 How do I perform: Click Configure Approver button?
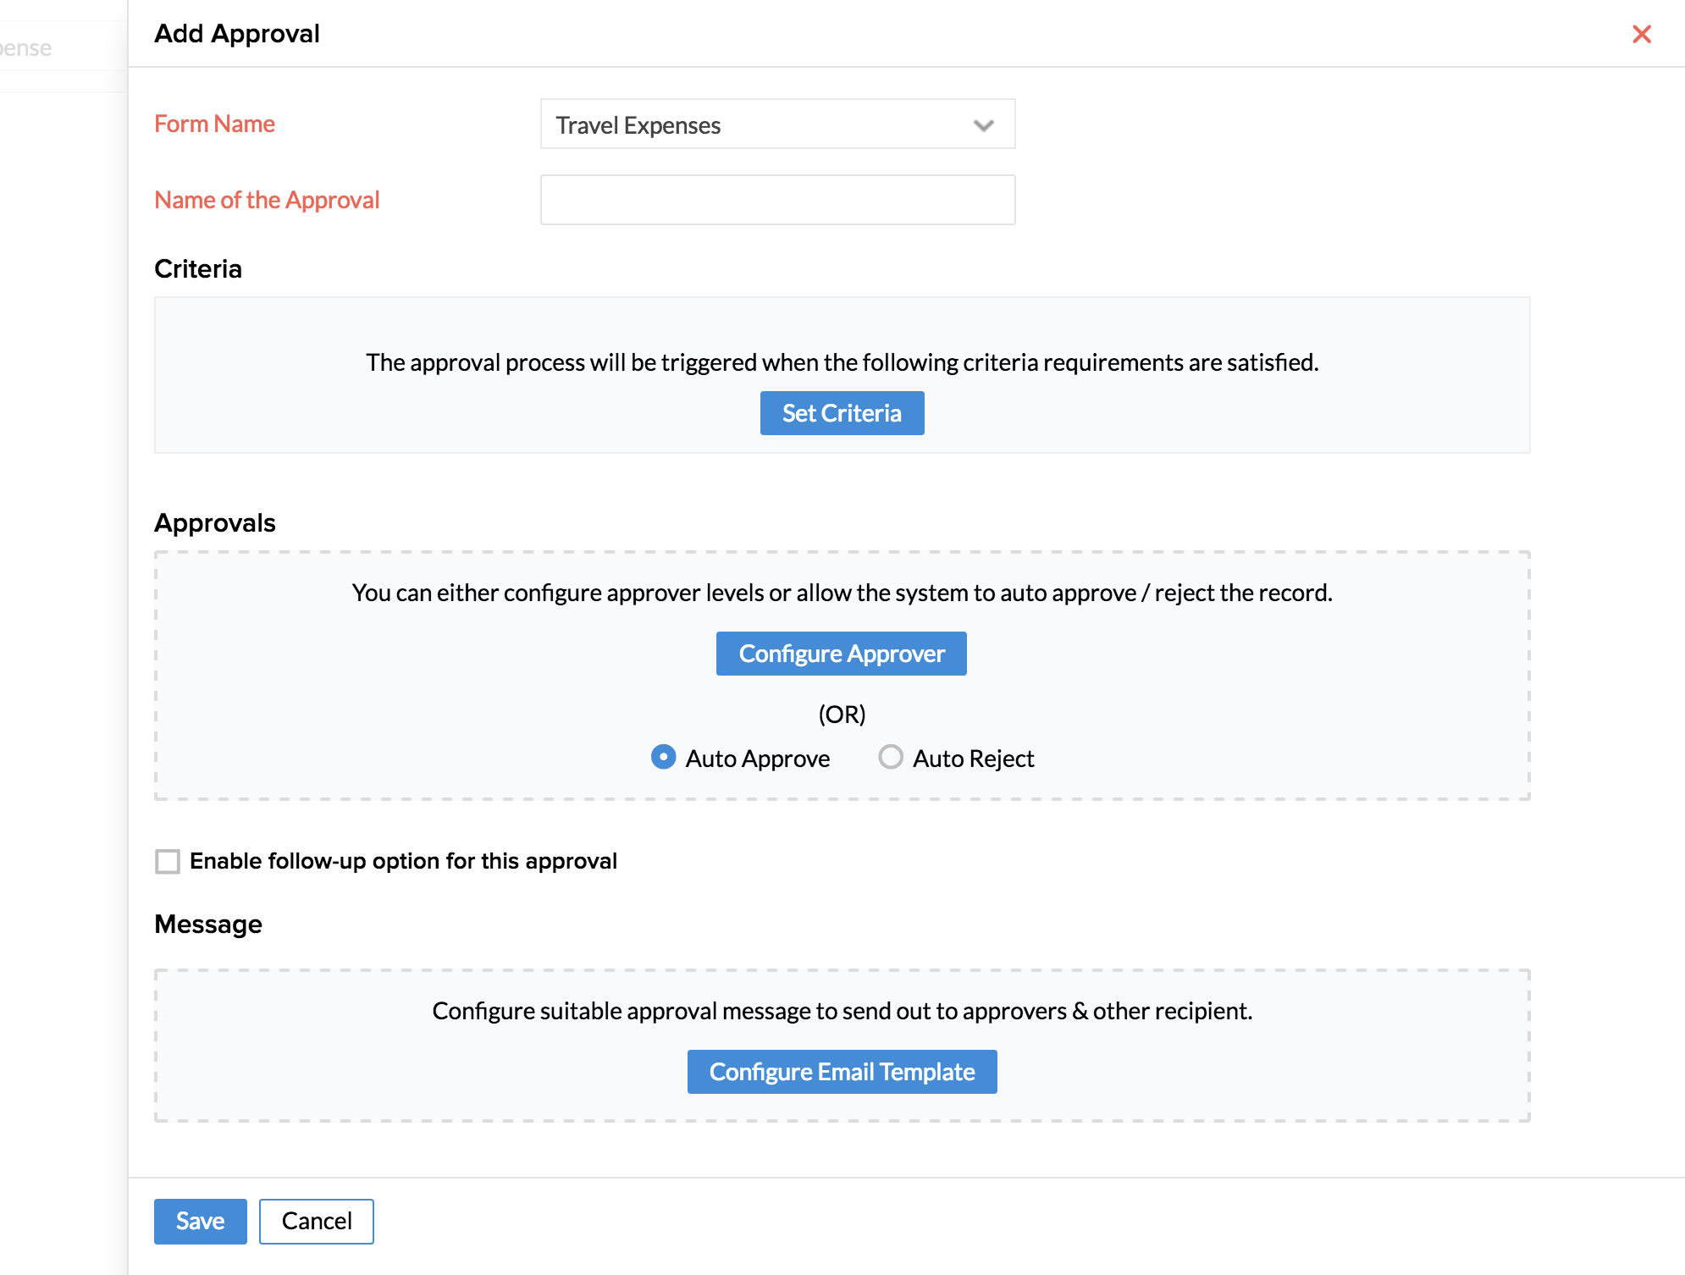pyautogui.click(x=841, y=654)
